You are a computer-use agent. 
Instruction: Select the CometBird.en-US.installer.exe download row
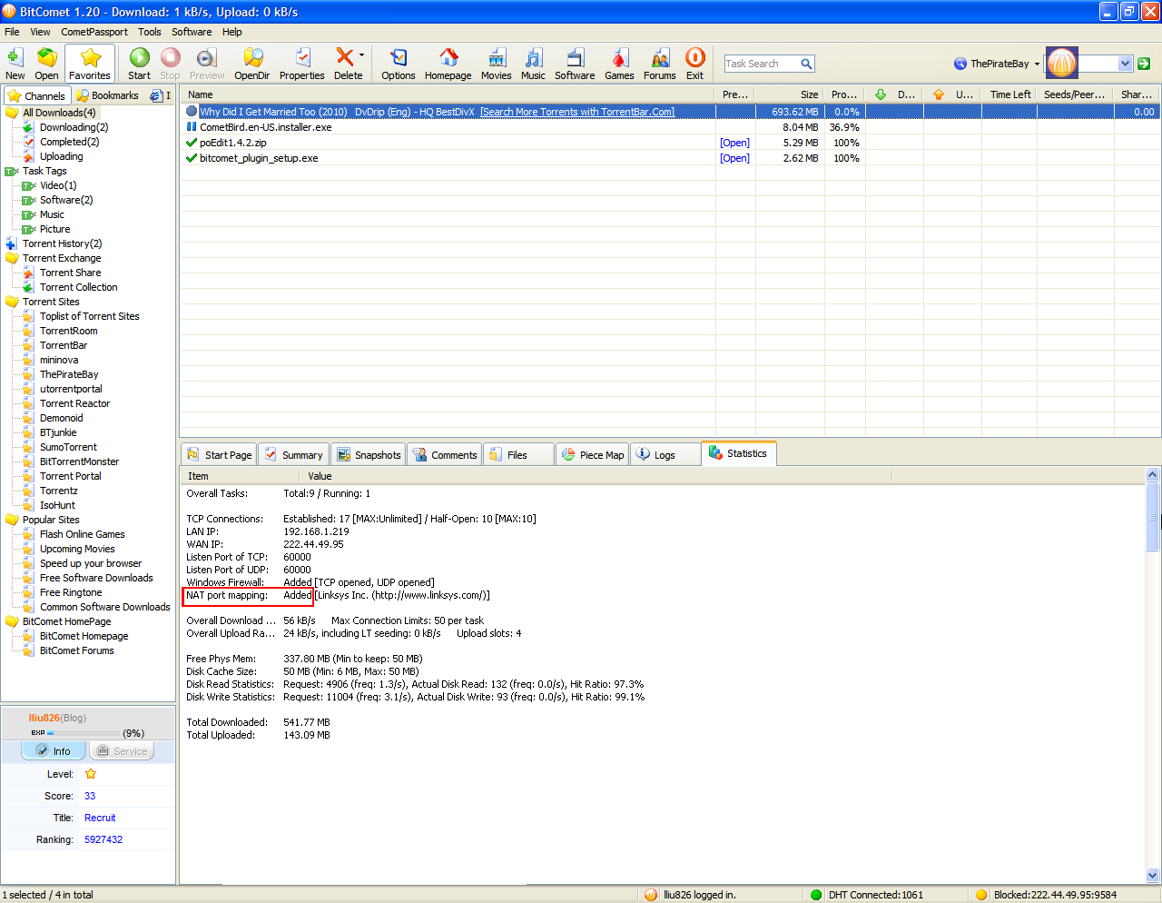tap(670, 127)
